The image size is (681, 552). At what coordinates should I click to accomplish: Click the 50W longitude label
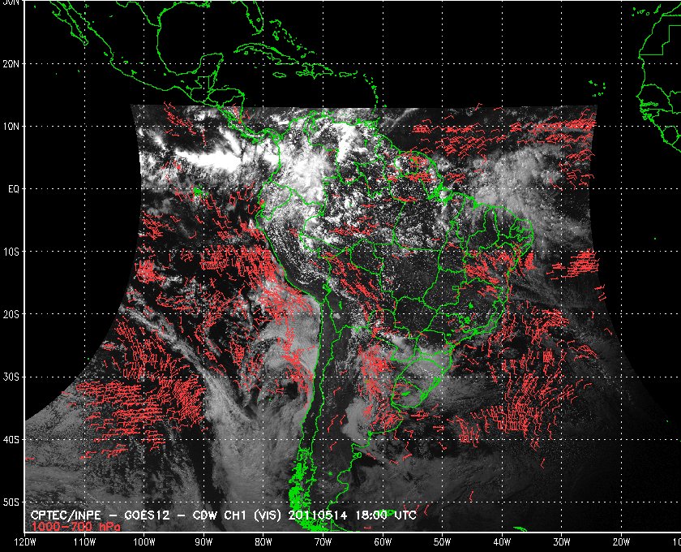click(x=442, y=542)
